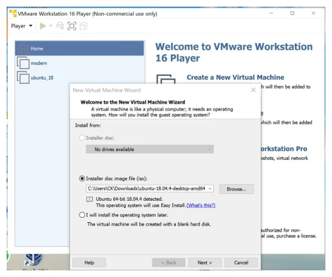This screenshot has width=332, height=277.
Task: Click the Ubuntu 64-bit 18.04.4 detected text
Action: (129, 199)
